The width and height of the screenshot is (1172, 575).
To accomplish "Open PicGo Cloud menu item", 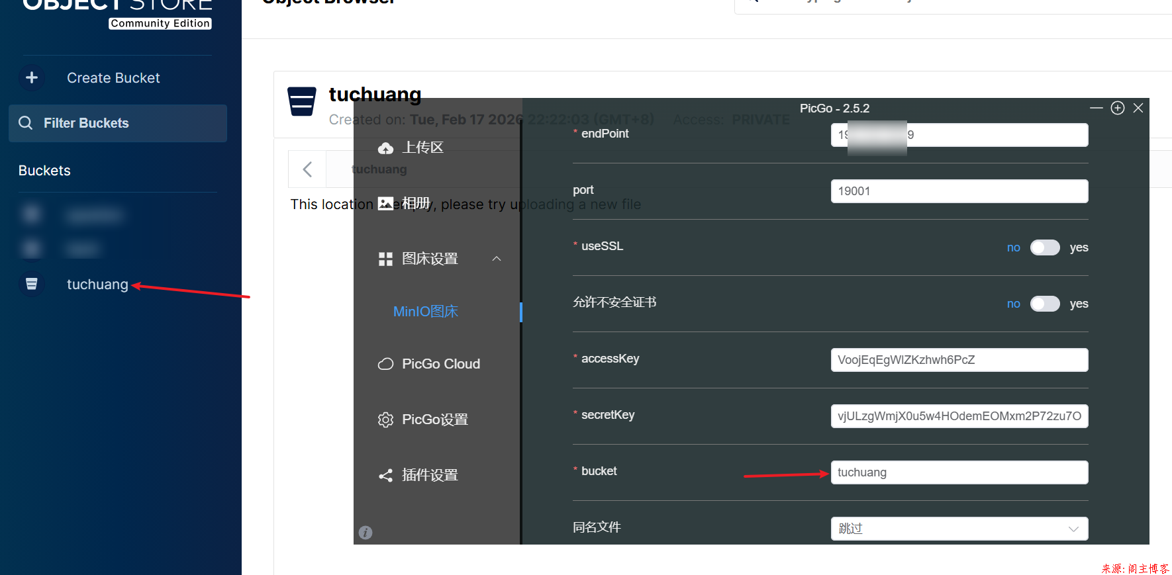I will coord(441,364).
